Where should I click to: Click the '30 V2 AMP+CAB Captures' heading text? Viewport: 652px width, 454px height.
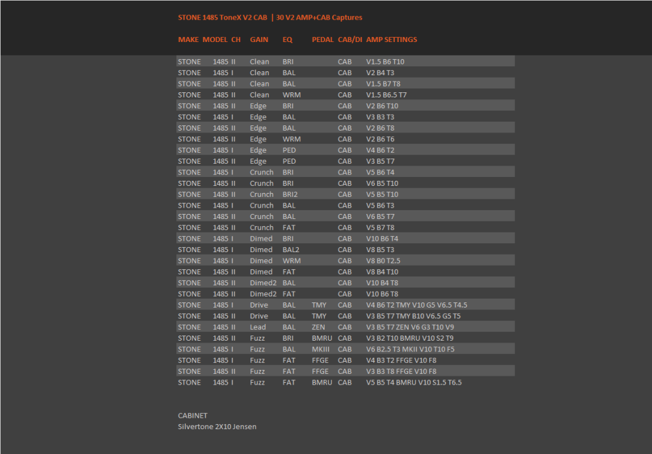[x=319, y=17]
